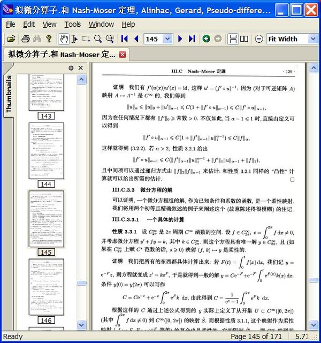Image resolution: width=321 pixels, height=343 pixels.
Task: Select page 144 thumbnail
Action: pos(47,151)
